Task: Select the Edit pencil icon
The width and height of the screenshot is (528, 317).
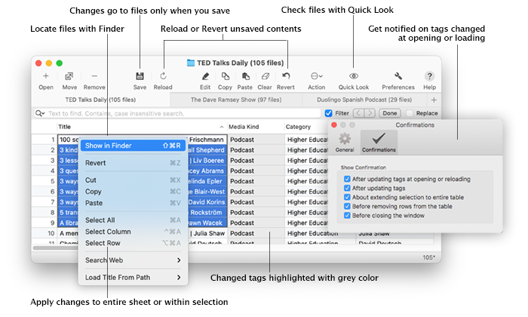Action: [205, 76]
